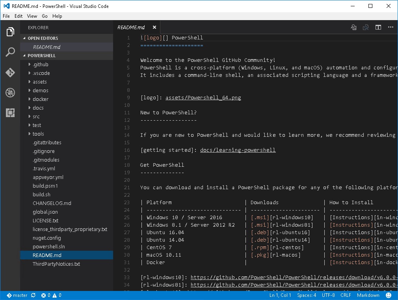Open the .gitignore file
Screen dimensions: 398x300
pyautogui.click(x=67, y=151)
